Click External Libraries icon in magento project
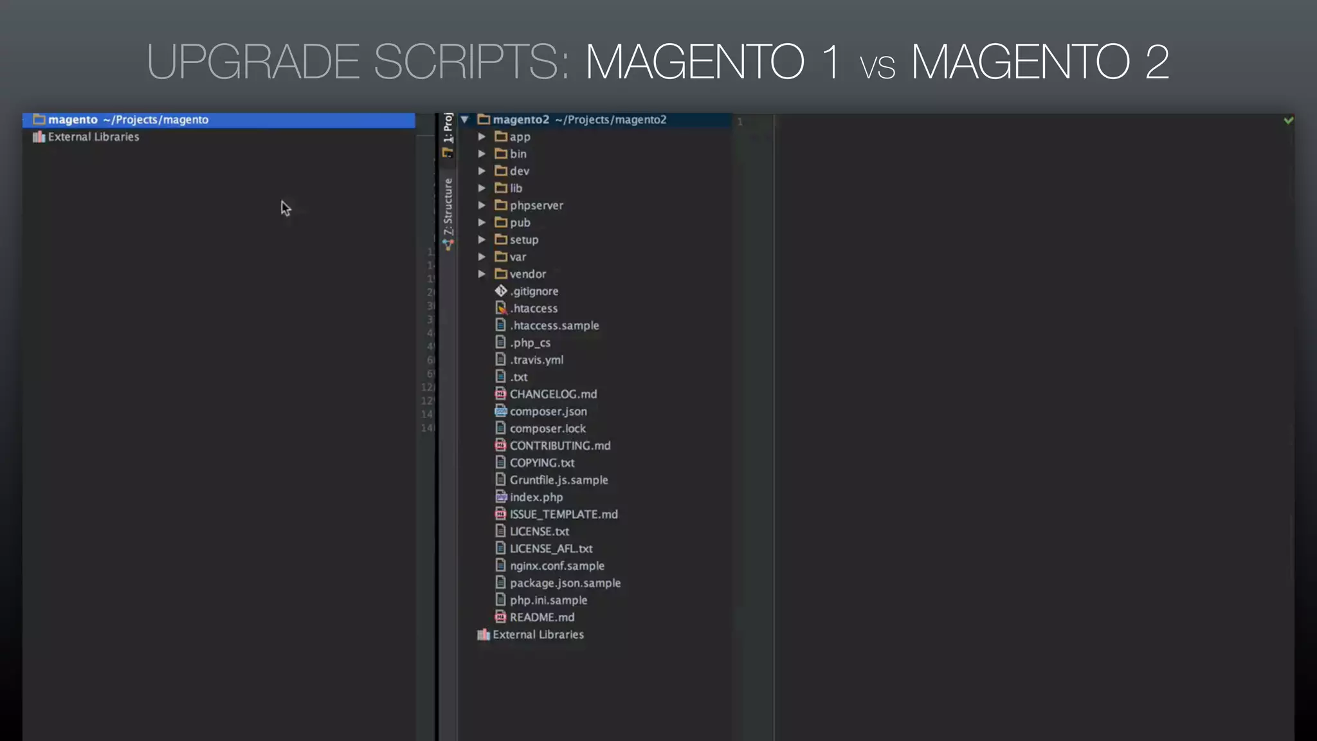Screen dimensions: 1317x741 pos(39,136)
